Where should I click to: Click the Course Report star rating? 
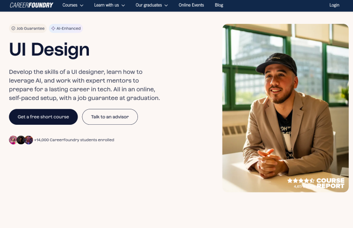(x=301, y=180)
